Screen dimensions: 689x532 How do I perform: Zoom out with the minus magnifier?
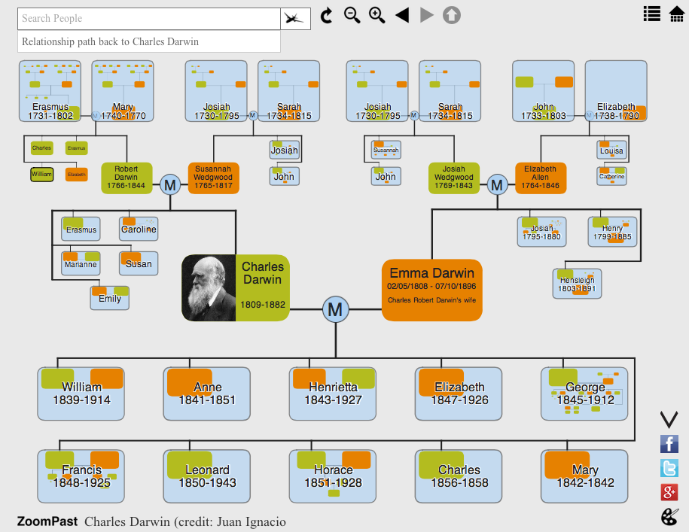click(x=352, y=15)
